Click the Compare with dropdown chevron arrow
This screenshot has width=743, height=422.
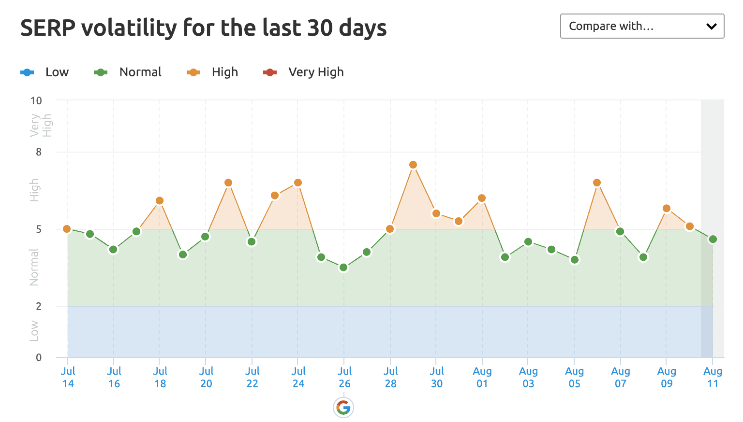711,26
